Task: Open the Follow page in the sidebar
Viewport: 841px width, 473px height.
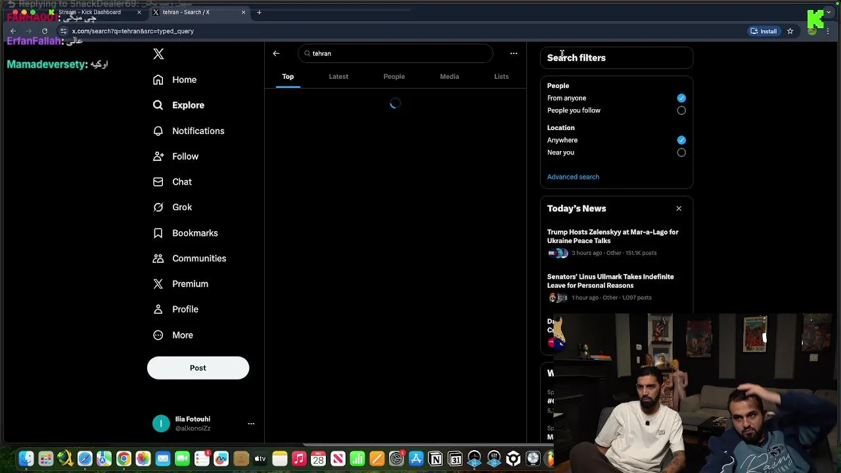Action: [x=175, y=156]
